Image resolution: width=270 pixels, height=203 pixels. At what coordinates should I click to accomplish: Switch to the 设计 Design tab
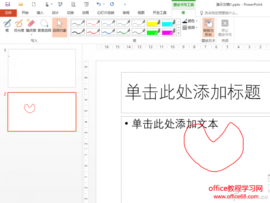pos(55,13)
